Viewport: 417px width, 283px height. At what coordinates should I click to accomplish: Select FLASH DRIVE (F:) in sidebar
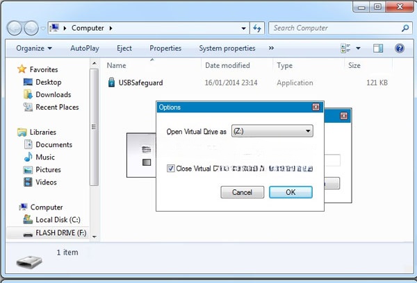coord(61,232)
